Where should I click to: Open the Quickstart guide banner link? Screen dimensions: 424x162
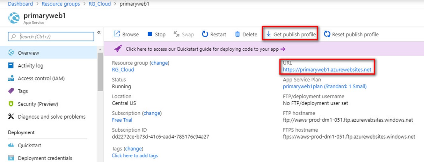pos(205,49)
